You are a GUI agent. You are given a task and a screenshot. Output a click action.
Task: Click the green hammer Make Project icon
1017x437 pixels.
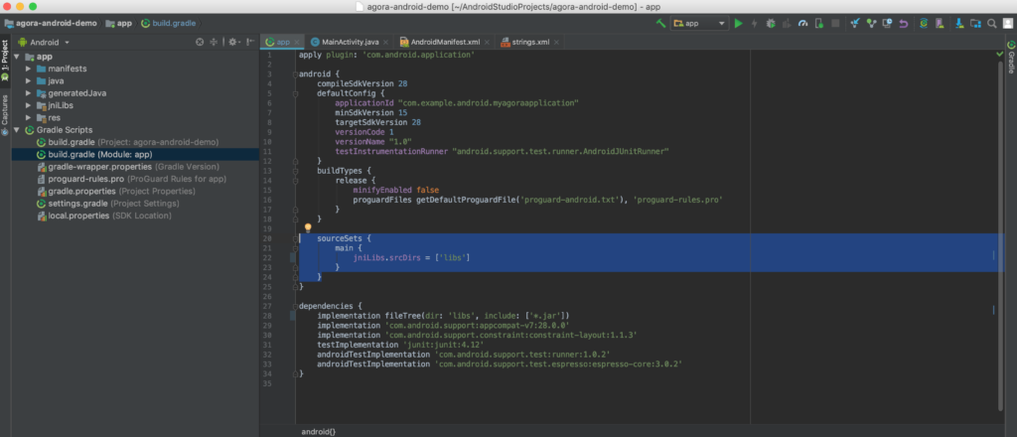tap(660, 24)
